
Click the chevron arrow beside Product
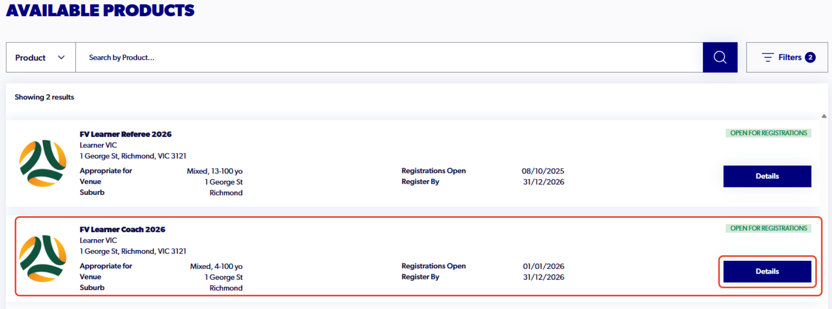(61, 57)
